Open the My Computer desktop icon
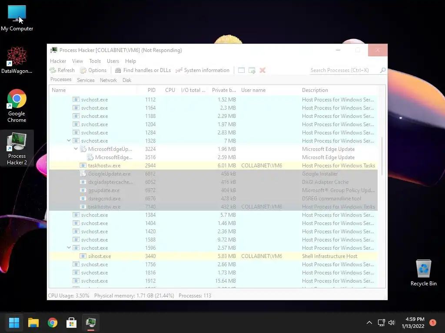 pyautogui.click(x=17, y=18)
